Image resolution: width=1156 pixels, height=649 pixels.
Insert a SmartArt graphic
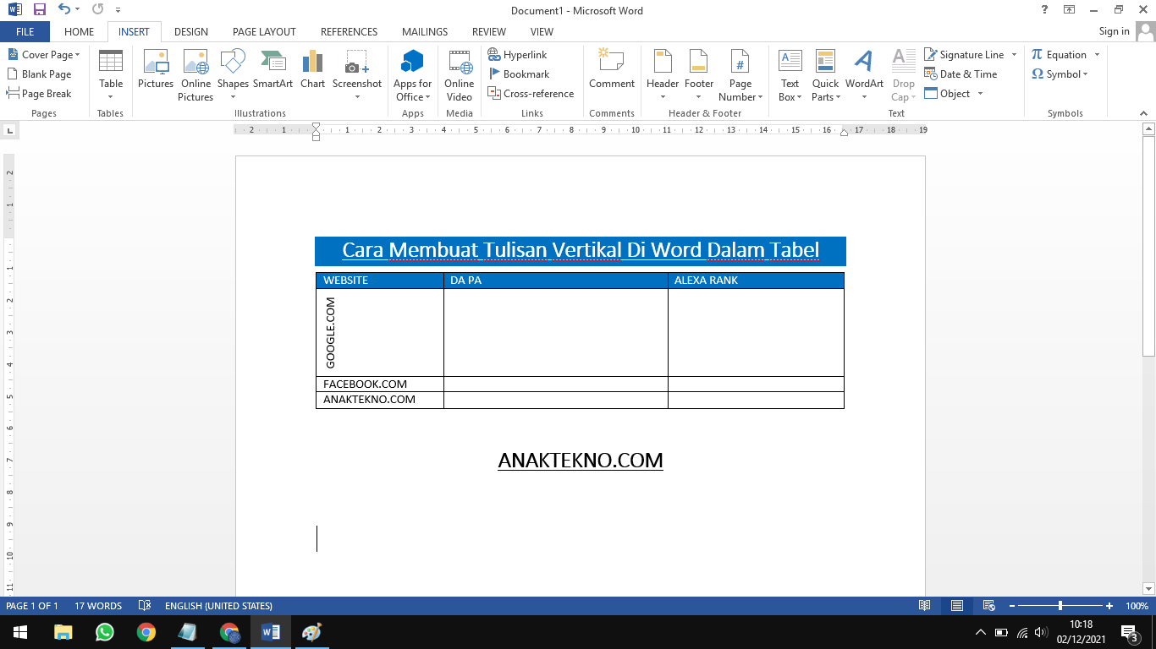[272, 69]
